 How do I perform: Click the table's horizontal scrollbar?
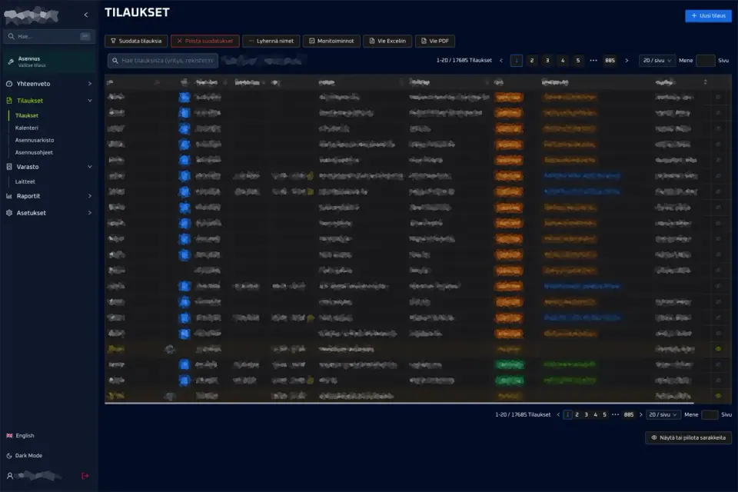399,403
